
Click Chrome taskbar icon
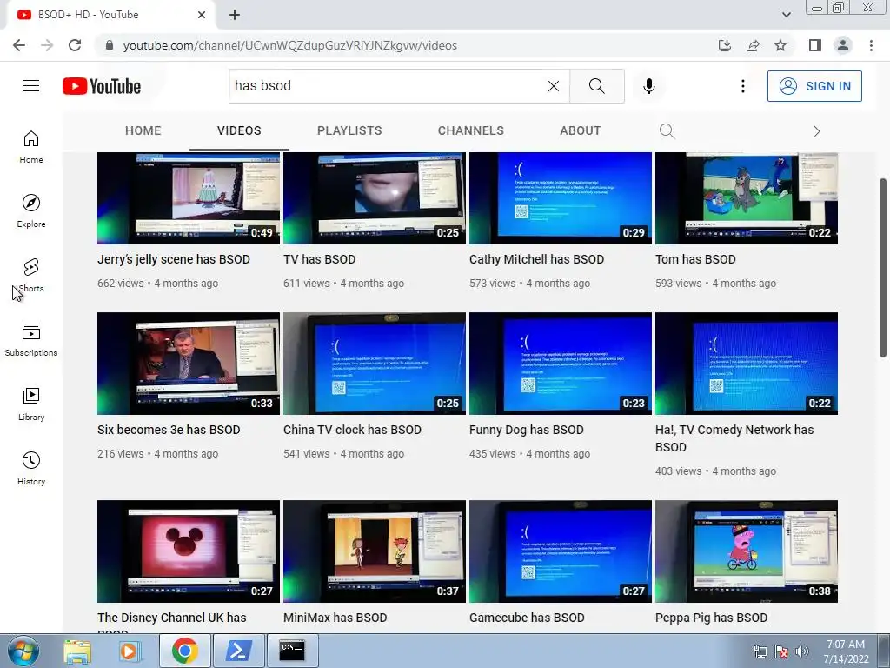click(184, 651)
